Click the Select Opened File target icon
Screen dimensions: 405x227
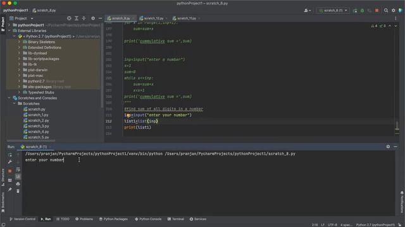(x=69, y=18)
